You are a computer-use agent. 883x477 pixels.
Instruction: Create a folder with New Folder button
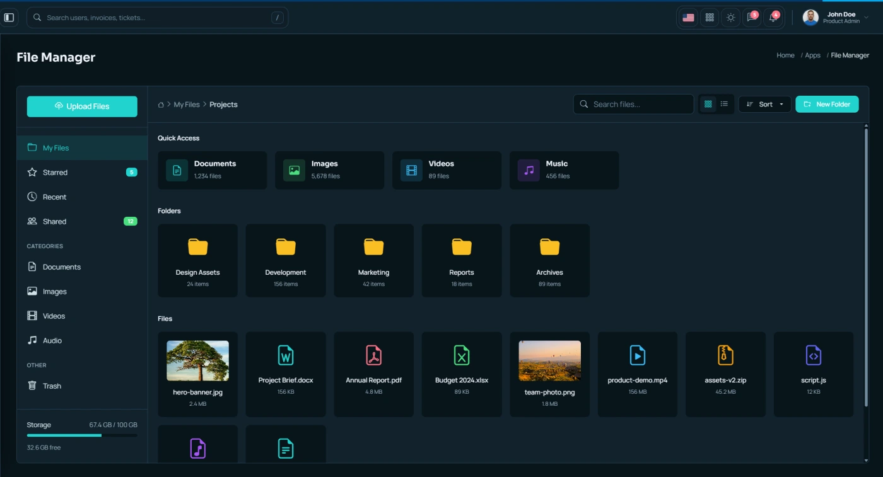click(827, 104)
